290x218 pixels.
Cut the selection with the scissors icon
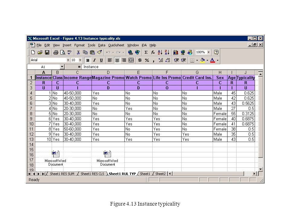tap(78, 52)
